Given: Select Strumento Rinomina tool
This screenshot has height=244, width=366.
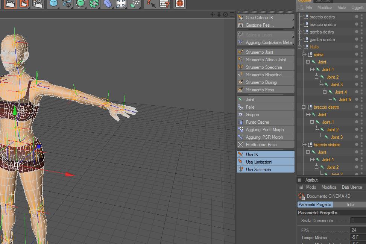Looking at the screenshot, I should click(x=266, y=75).
